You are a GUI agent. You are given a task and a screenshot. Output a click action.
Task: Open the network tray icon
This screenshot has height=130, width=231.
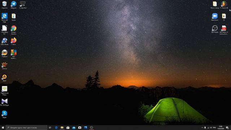tap(208, 127)
